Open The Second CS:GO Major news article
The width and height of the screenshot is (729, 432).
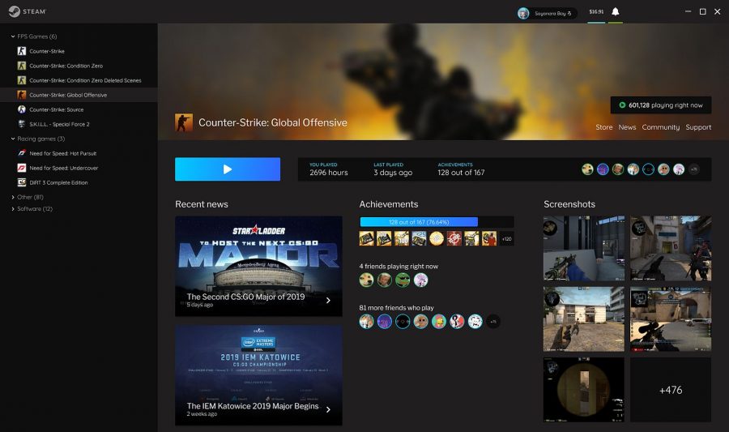click(258, 266)
